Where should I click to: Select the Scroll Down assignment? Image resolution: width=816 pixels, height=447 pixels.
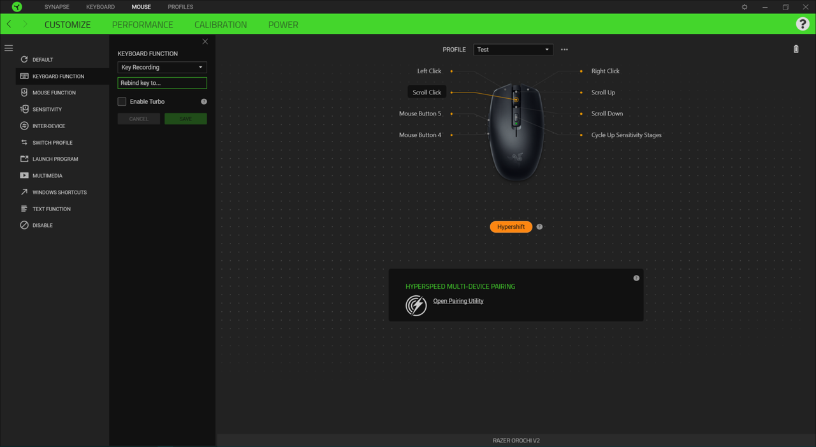tap(607, 114)
